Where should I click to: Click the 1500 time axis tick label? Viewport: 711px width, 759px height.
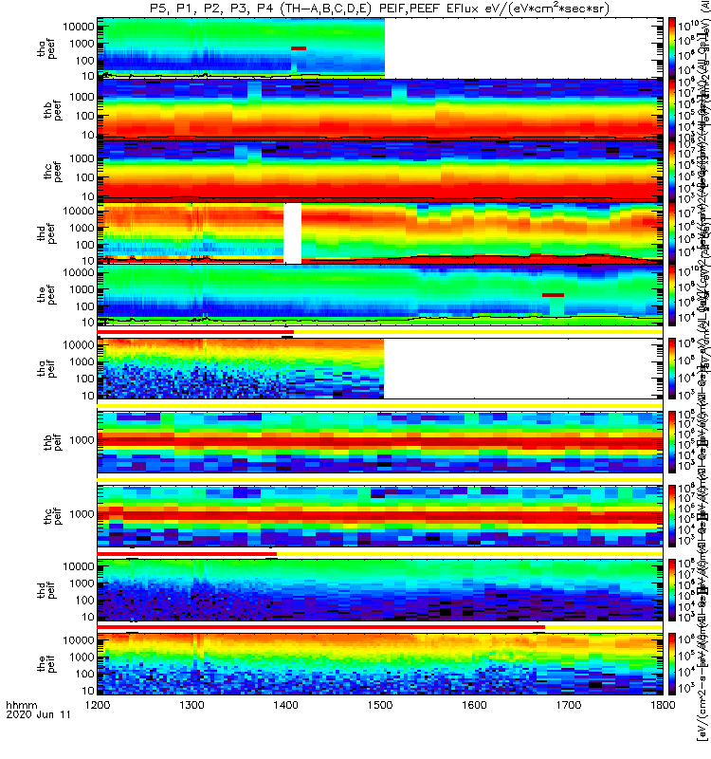click(x=380, y=705)
